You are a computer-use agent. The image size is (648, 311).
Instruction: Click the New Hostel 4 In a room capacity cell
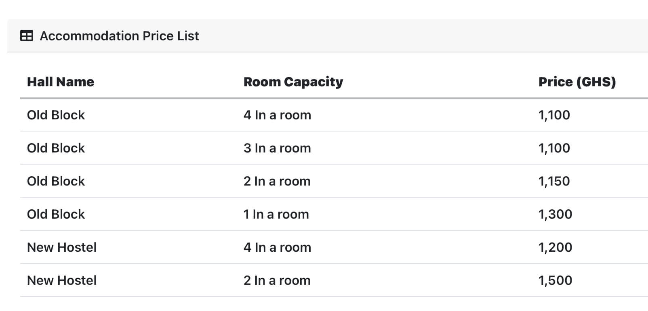coord(277,247)
